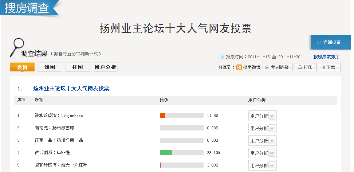The image size is (354, 172).
Task: Click the 搜房微博 share icon
Action: coord(239,67)
